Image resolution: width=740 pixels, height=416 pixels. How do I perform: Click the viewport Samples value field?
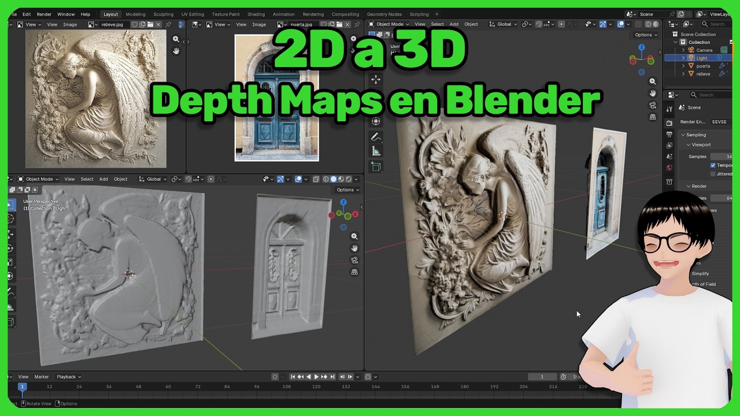721,157
